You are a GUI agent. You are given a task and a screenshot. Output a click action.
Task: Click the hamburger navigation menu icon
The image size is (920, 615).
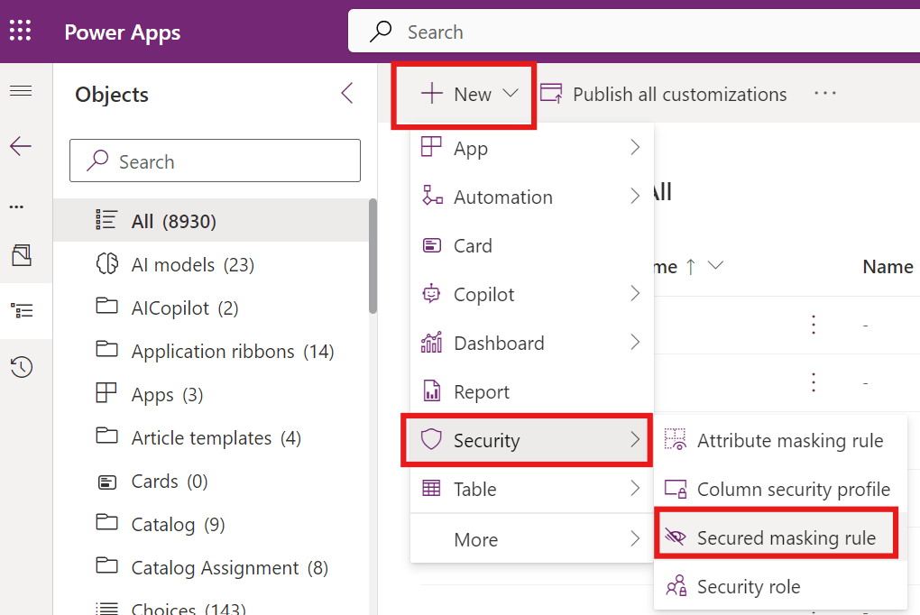coord(21,91)
